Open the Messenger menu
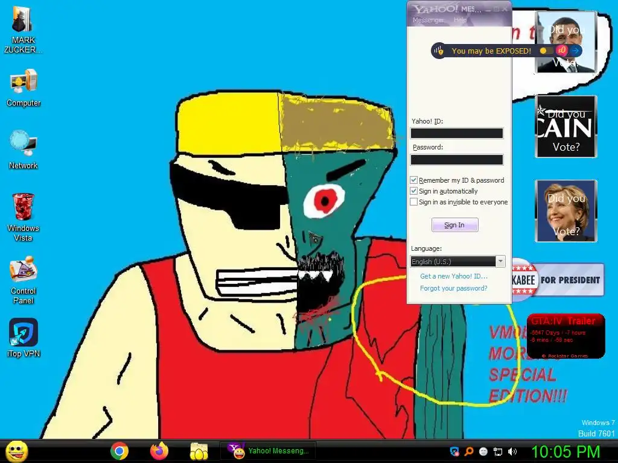This screenshot has width=618, height=463. (428, 20)
